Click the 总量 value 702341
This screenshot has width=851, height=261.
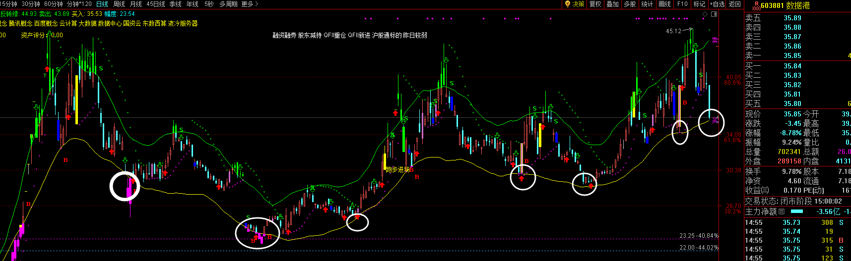[x=789, y=152]
